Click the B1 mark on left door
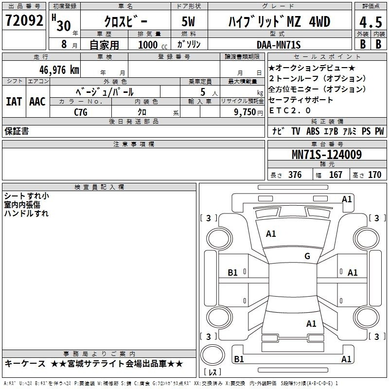 (233, 273)
